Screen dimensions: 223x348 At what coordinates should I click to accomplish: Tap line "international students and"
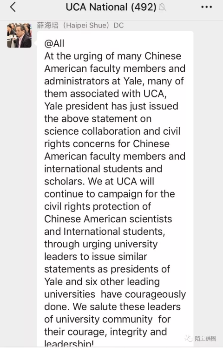coord(103,169)
